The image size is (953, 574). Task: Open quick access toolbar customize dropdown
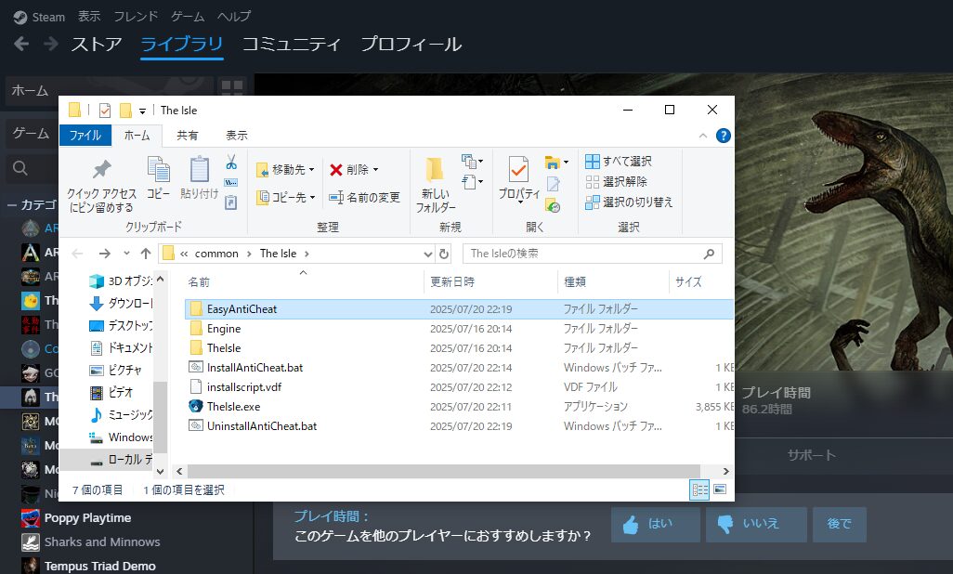tap(142, 111)
